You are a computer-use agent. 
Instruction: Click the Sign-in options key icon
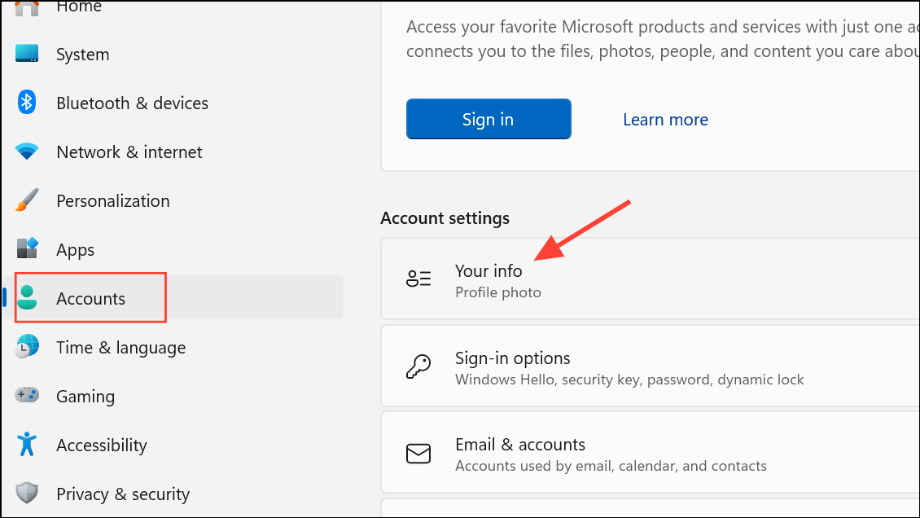418,367
